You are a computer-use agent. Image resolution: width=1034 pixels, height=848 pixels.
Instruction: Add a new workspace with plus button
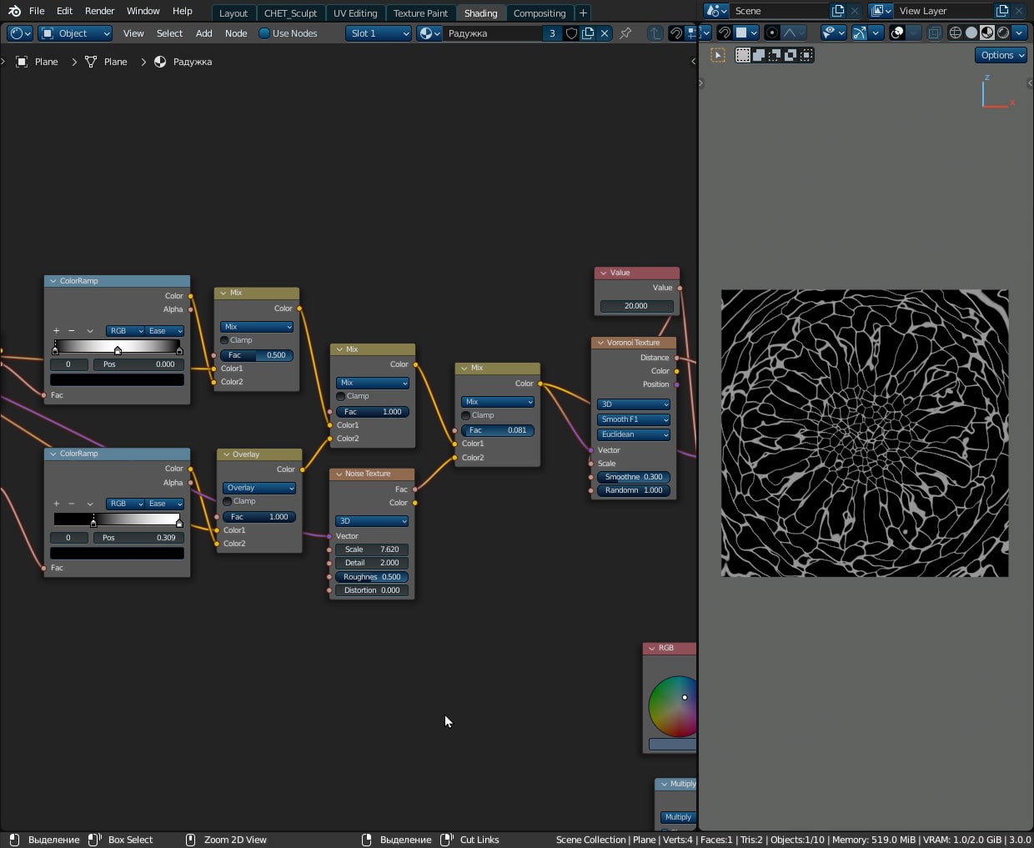click(x=583, y=13)
